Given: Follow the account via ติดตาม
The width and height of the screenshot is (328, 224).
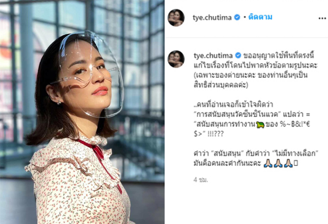Looking at the screenshot, I should [260, 17].
